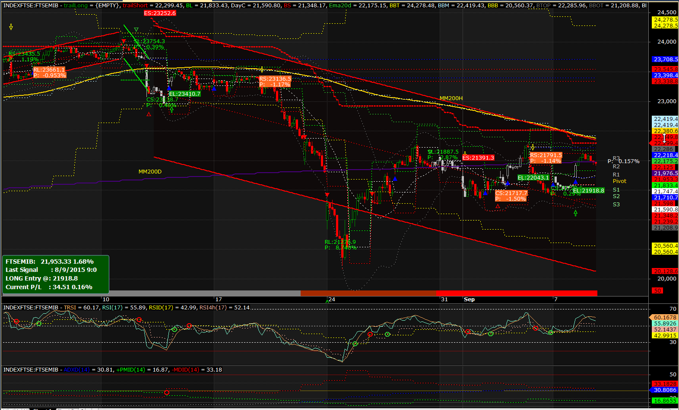Click the white 21,590.8 price tag
679x410 pixels.
(665, 210)
